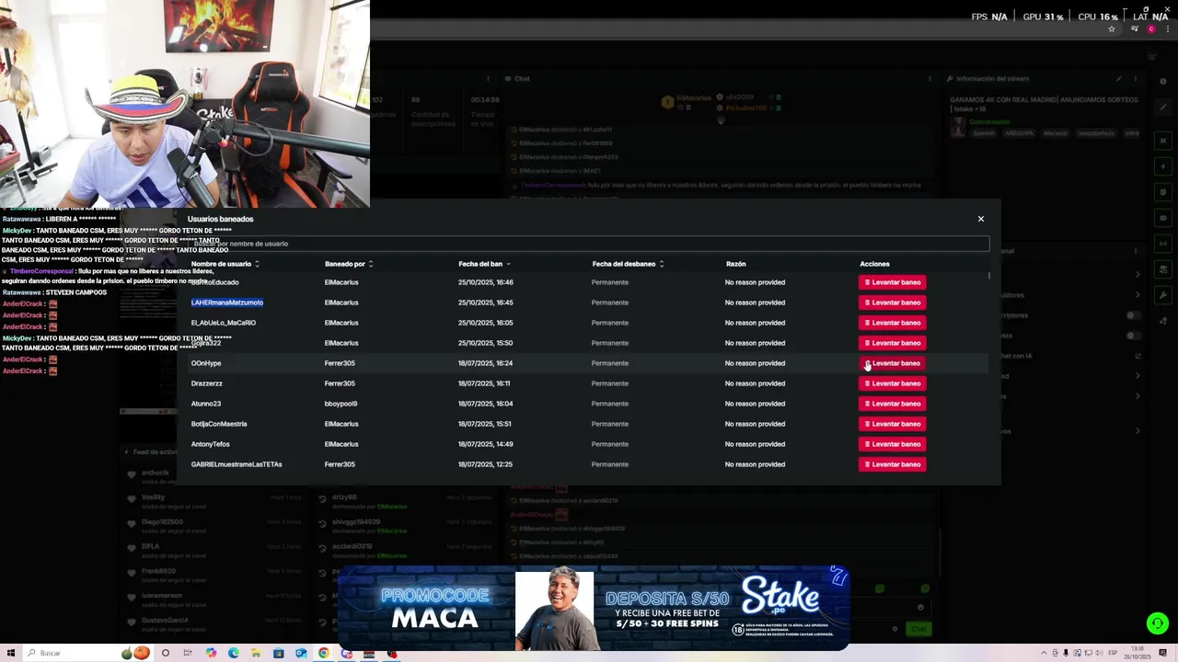Open Chat panel options menu
This screenshot has width=1178, height=662.
(930, 79)
